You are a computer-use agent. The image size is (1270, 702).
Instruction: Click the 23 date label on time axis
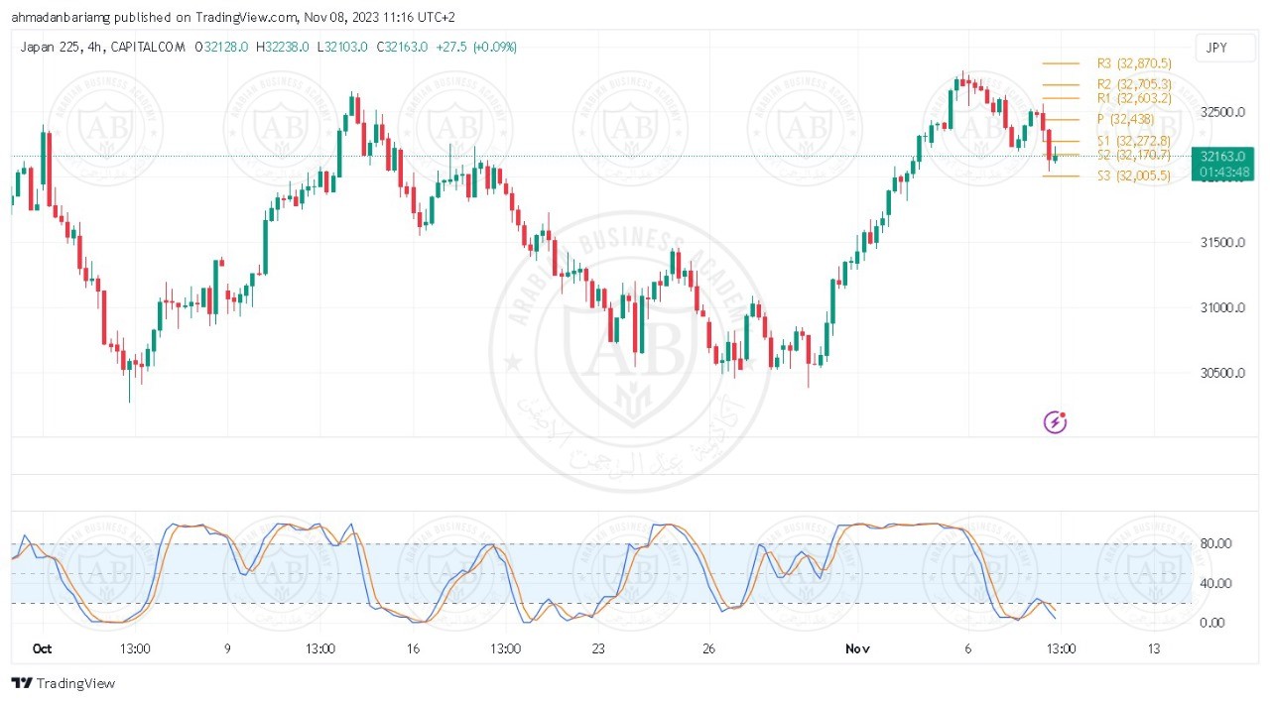(598, 648)
